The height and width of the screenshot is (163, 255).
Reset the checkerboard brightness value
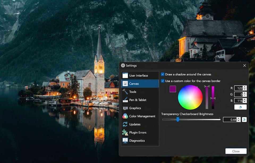tap(244, 120)
